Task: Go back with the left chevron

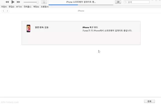Action: tap(4, 11)
